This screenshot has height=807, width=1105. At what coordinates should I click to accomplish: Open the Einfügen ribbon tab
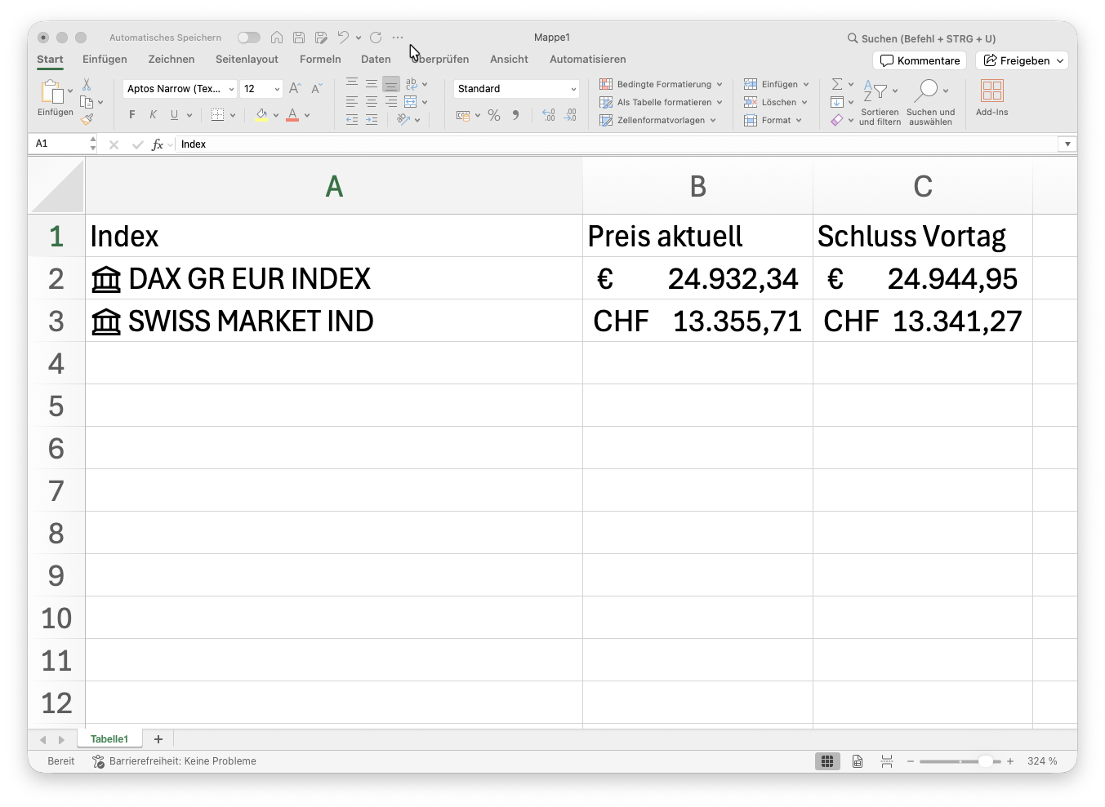pyautogui.click(x=105, y=60)
